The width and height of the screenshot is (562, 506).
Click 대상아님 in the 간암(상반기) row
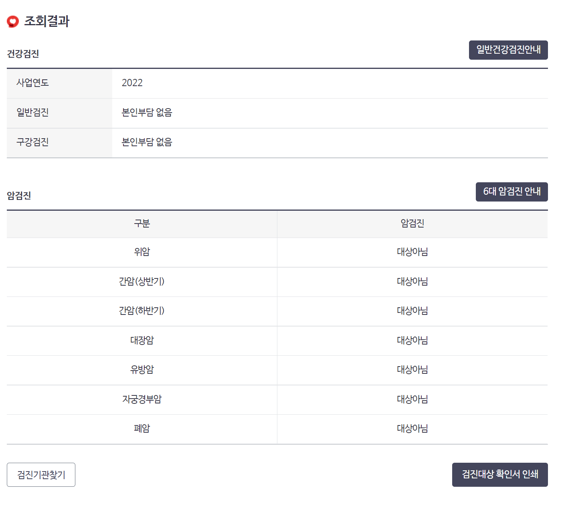click(412, 281)
